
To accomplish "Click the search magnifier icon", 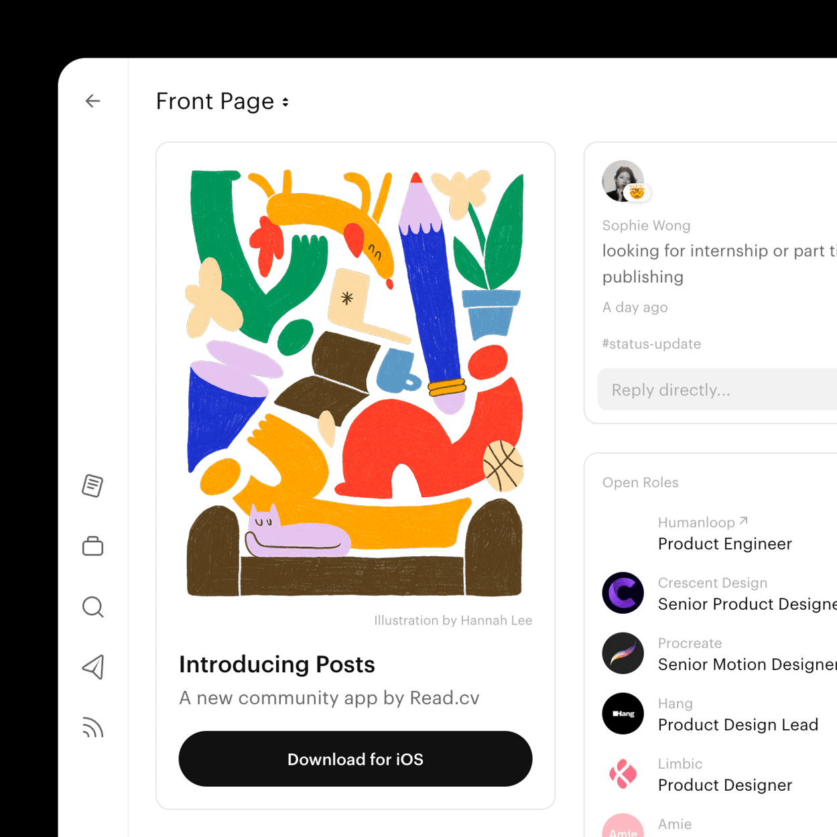I will pos(92,607).
